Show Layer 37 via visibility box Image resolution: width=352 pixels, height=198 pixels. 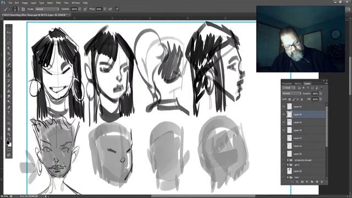click(284, 138)
